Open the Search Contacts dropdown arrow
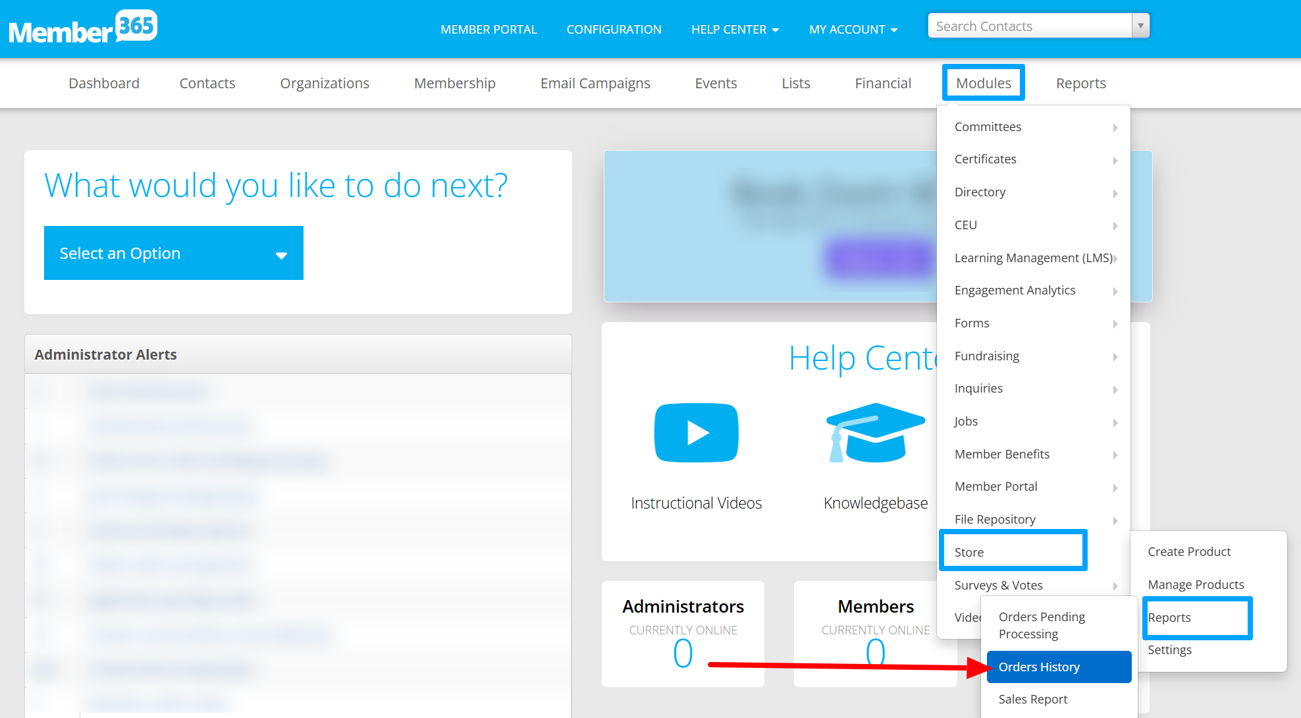This screenshot has width=1301, height=718. point(1140,26)
